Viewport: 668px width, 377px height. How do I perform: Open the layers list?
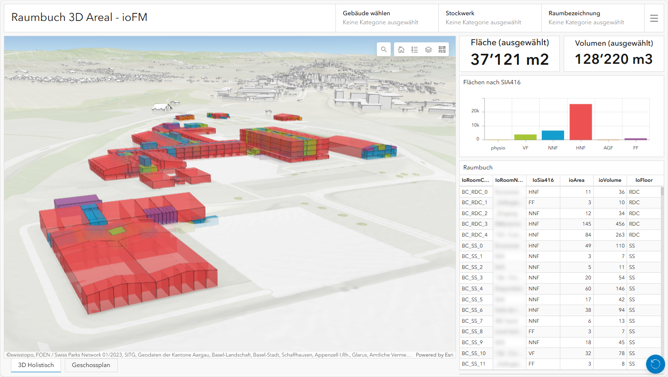coord(428,50)
